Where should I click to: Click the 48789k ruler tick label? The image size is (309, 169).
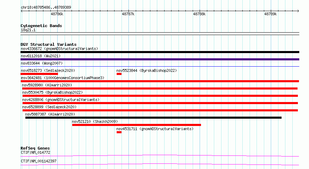270,14
